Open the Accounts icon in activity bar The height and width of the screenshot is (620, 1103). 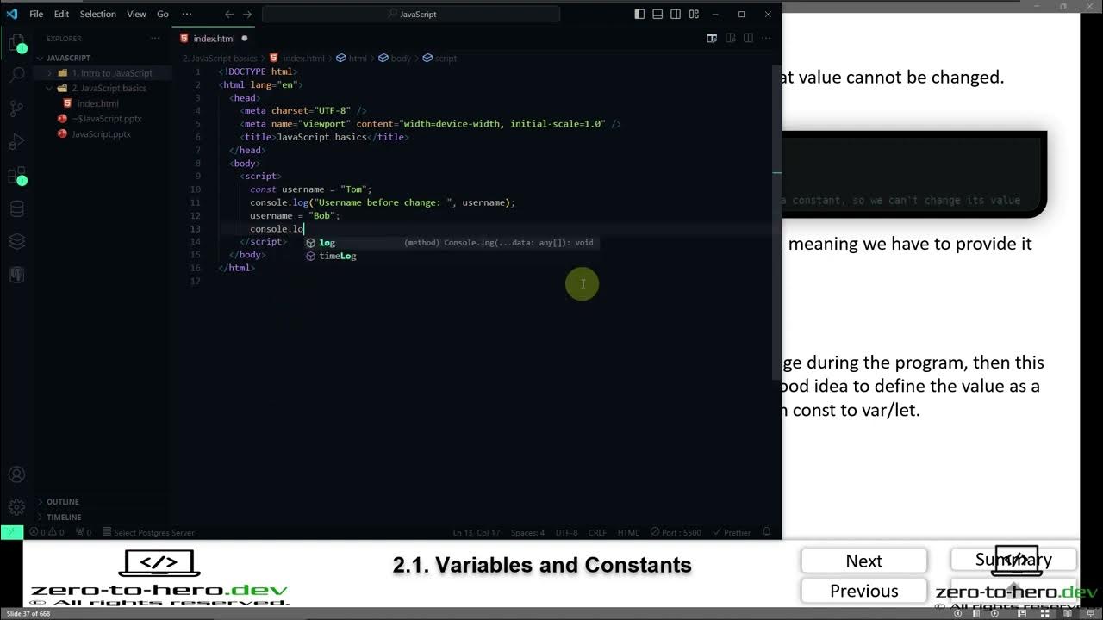pos(16,474)
